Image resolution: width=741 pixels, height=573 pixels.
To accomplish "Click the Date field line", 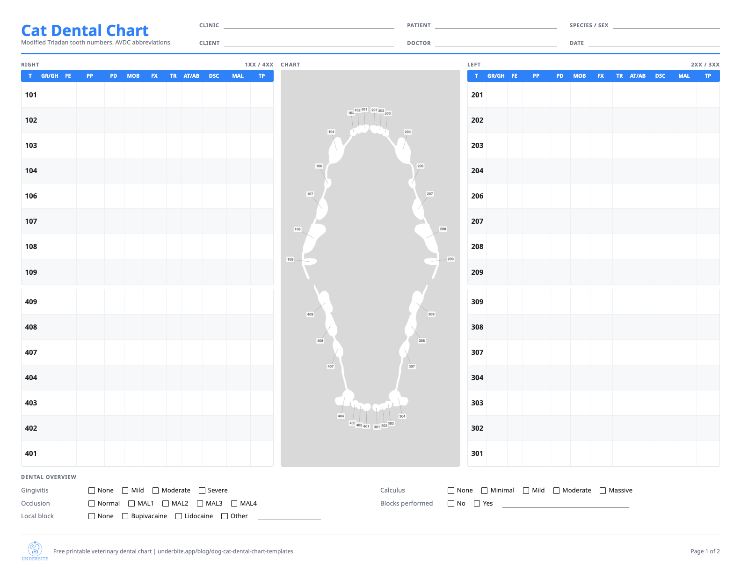I will click(x=654, y=43).
